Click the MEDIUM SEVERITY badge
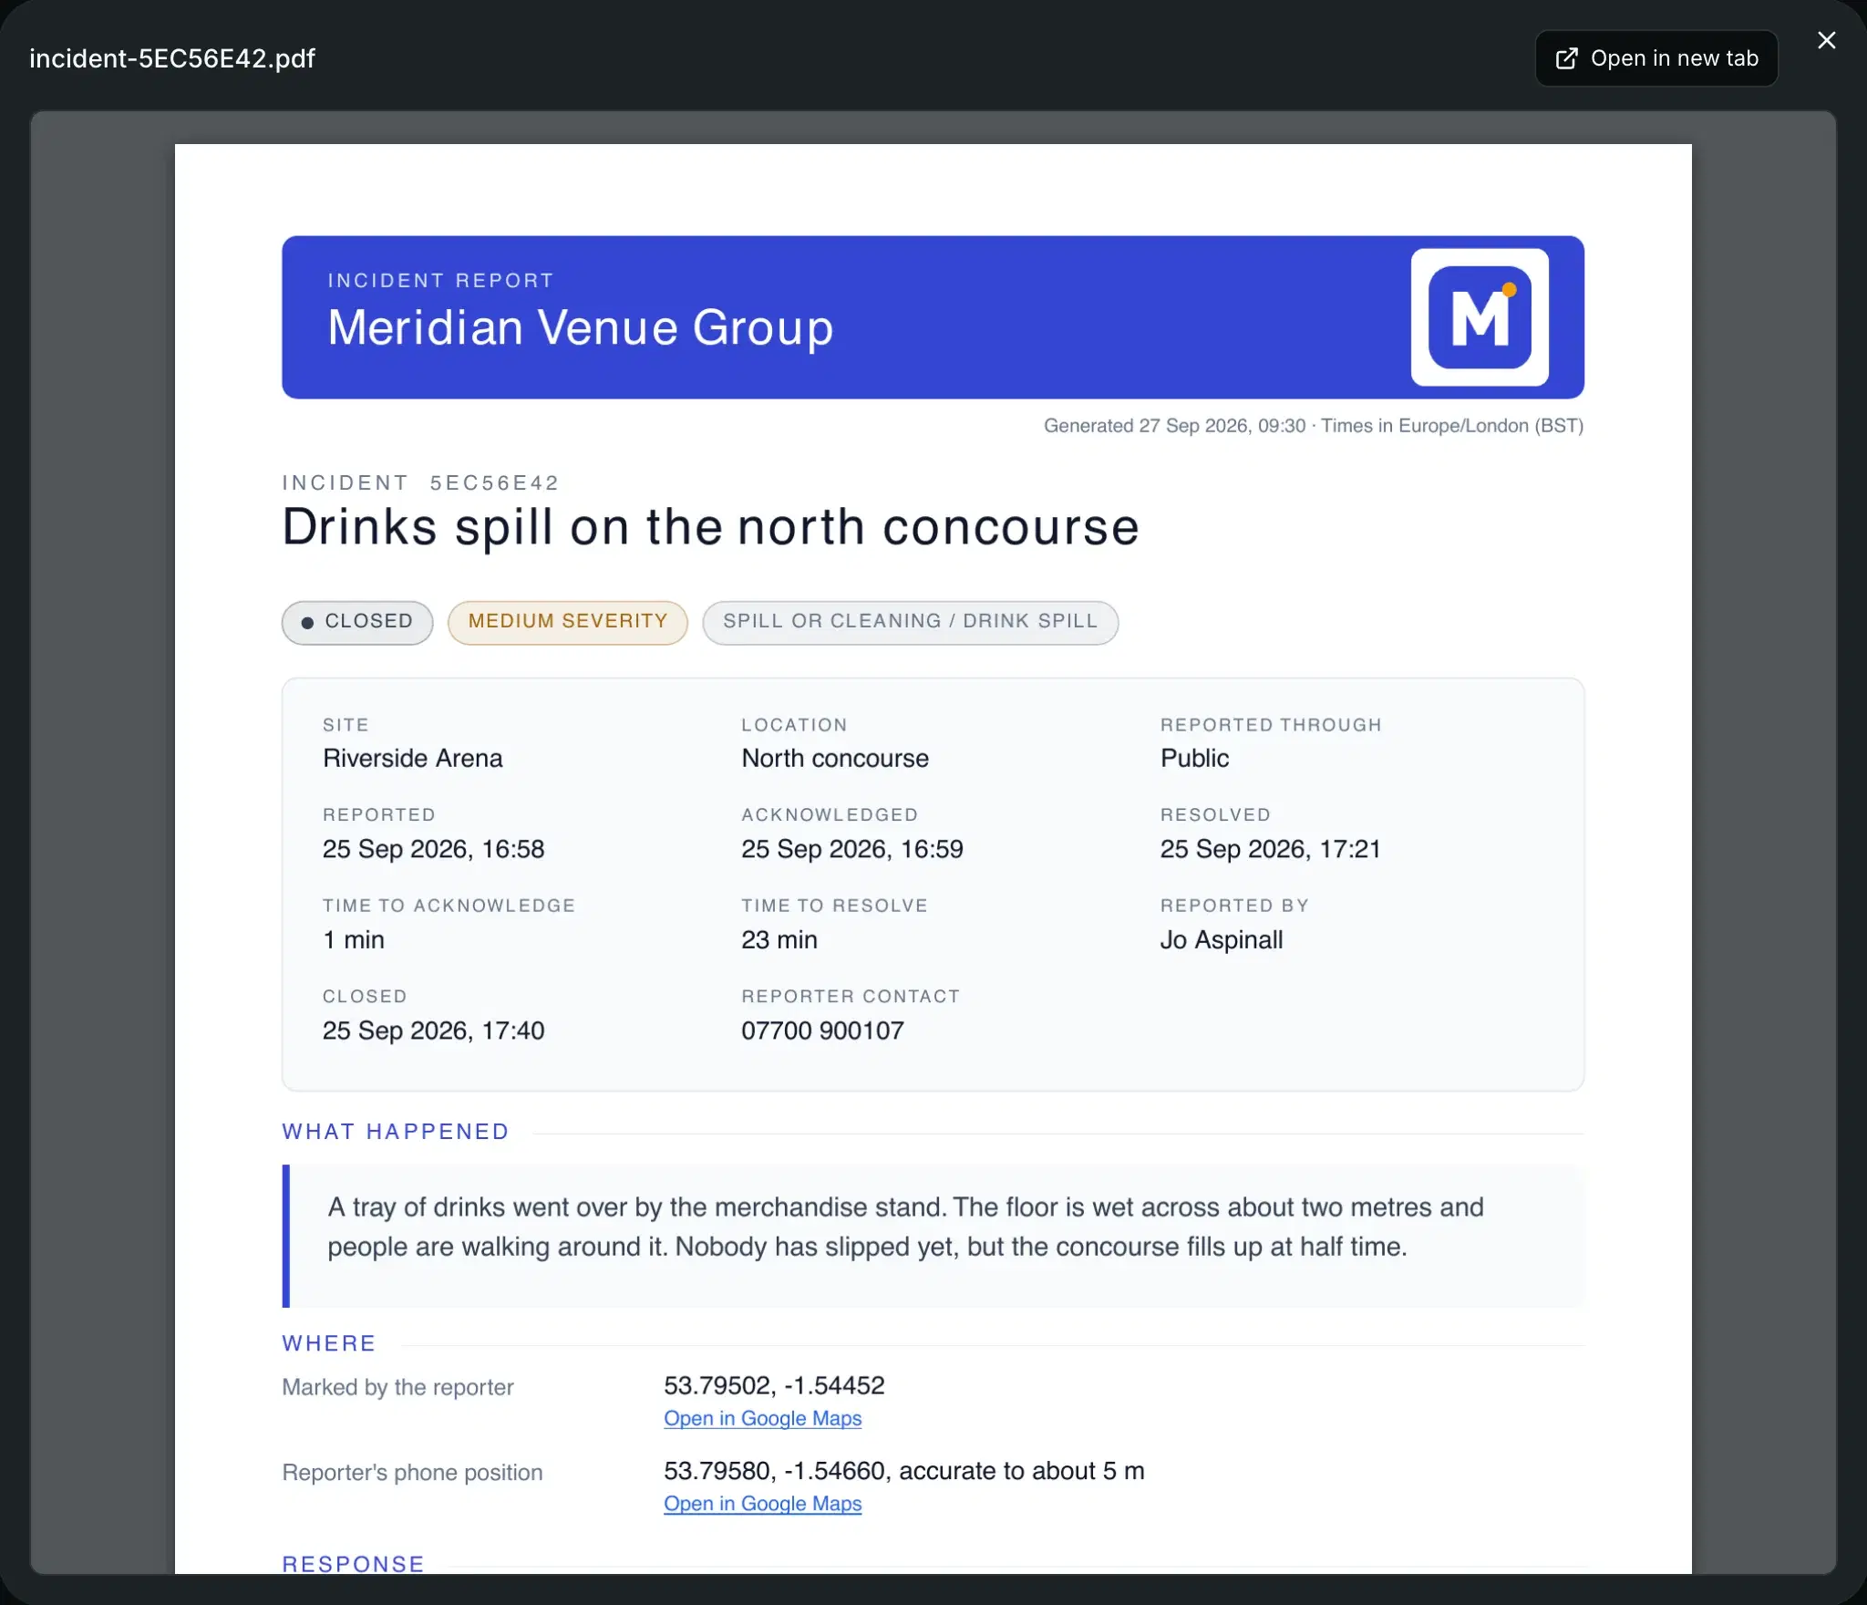Viewport: 1867px width, 1605px height. (568, 622)
